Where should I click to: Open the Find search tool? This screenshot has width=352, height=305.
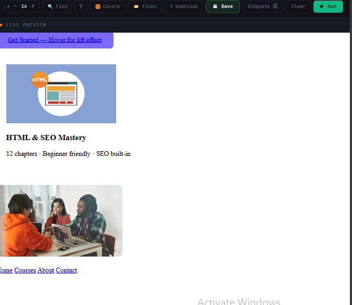pos(57,6)
